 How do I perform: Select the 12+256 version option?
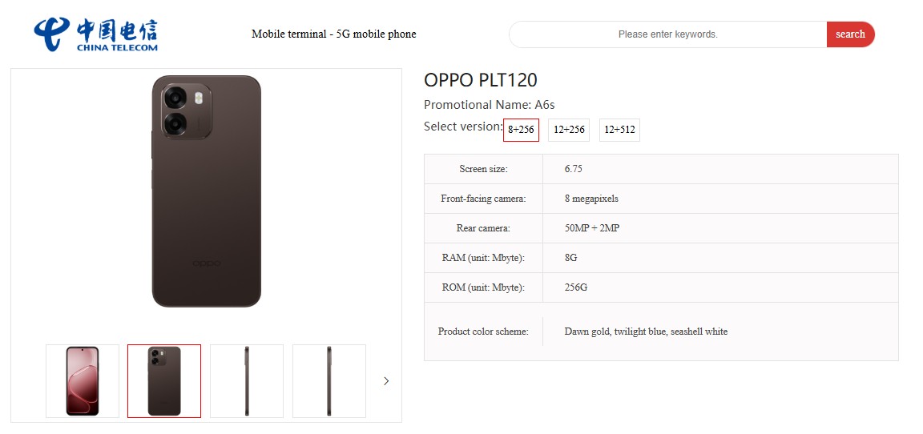pos(569,130)
